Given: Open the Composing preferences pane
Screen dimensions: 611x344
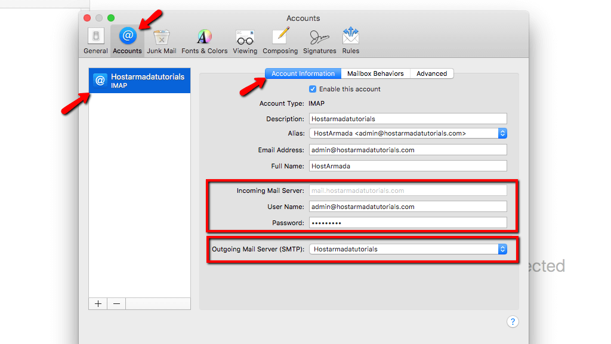Looking at the screenshot, I should pyautogui.click(x=280, y=41).
